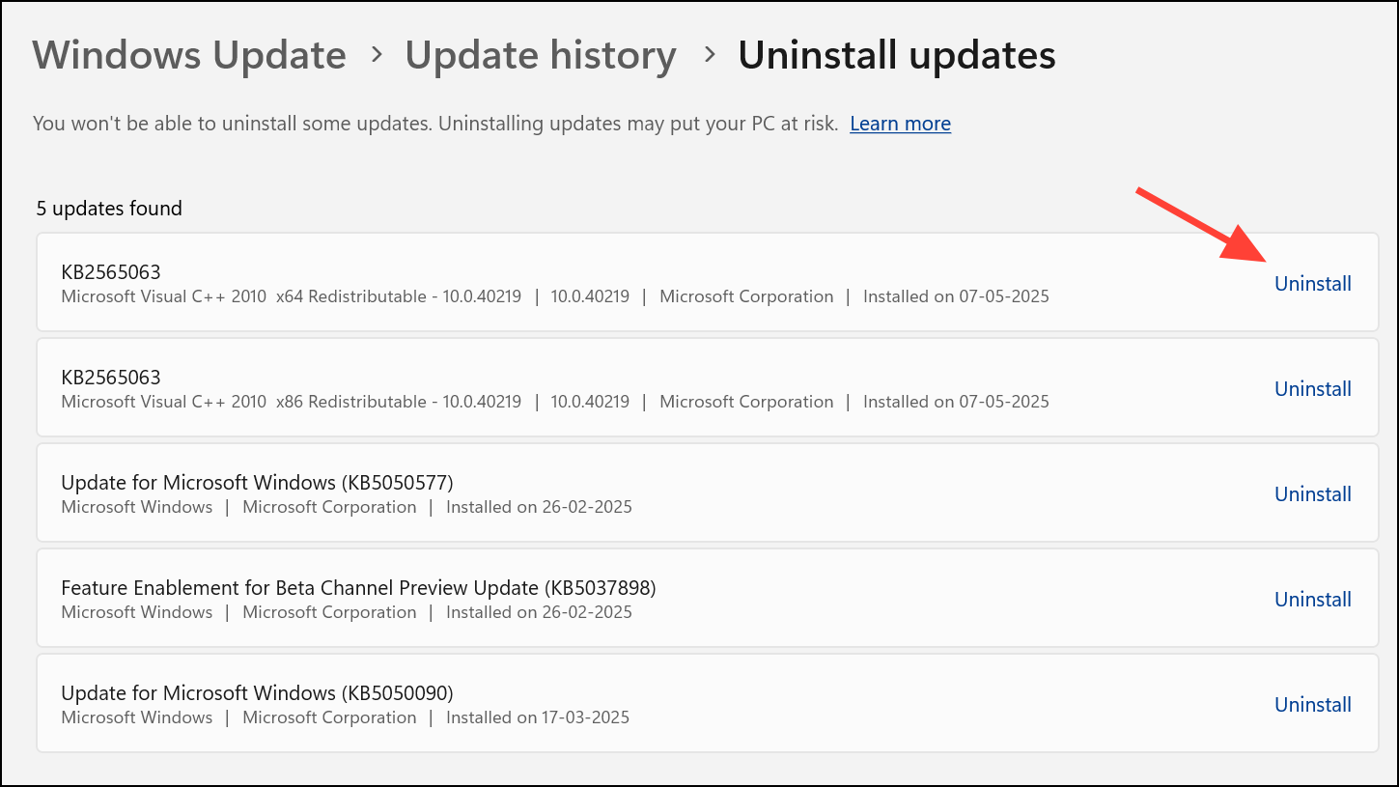This screenshot has height=787, width=1399.
Task: Uninstall update KB5050577
Action: point(1313,493)
